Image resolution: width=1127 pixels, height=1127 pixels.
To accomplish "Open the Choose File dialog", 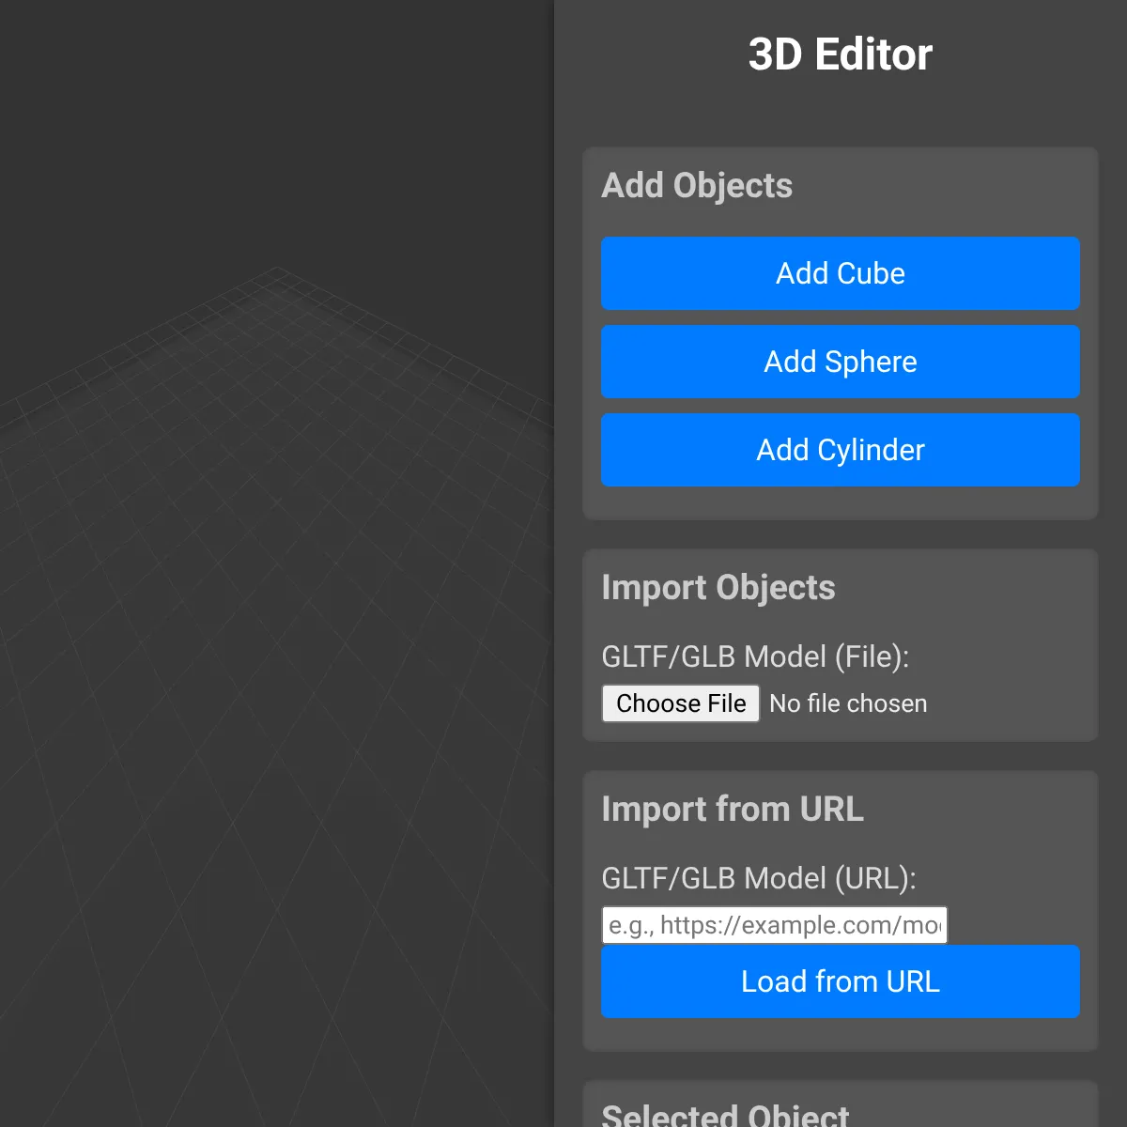I will click(680, 703).
